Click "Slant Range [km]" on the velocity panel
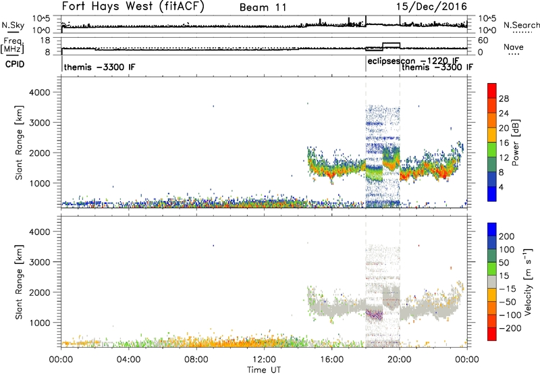This screenshot has height=374, width=540. [x=19, y=282]
